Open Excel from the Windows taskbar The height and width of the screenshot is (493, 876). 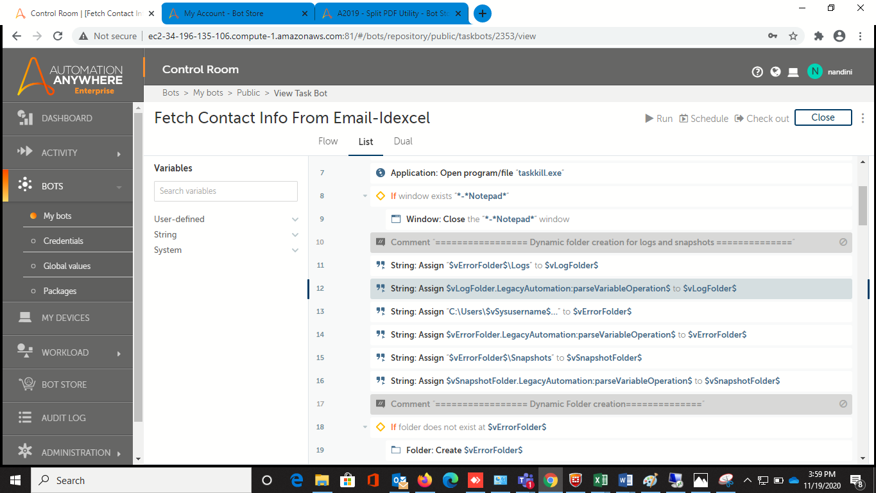(601, 480)
